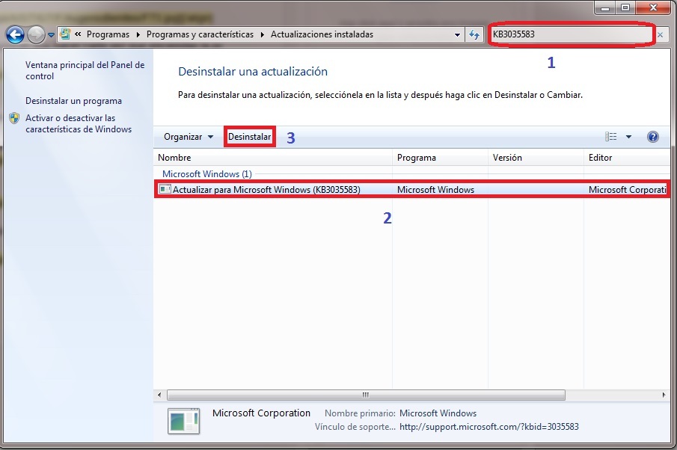The height and width of the screenshot is (450, 677).
Task: Click the greyed Forward arrow button
Action: click(36, 34)
